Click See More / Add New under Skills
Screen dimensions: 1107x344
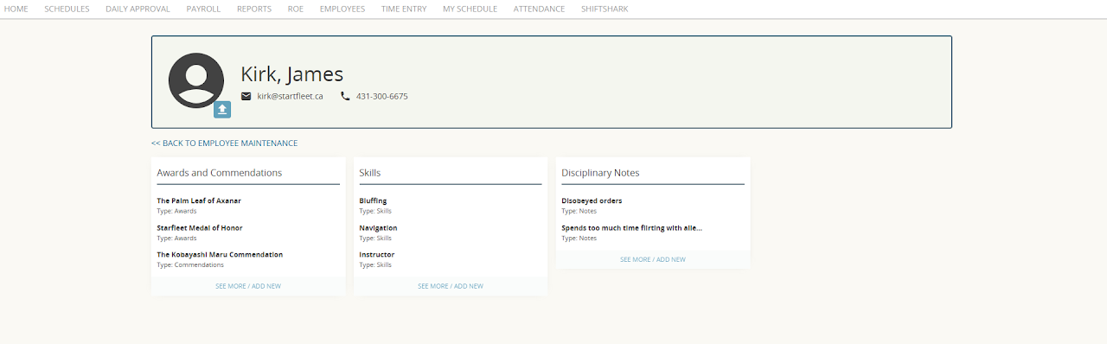tap(451, 286)
